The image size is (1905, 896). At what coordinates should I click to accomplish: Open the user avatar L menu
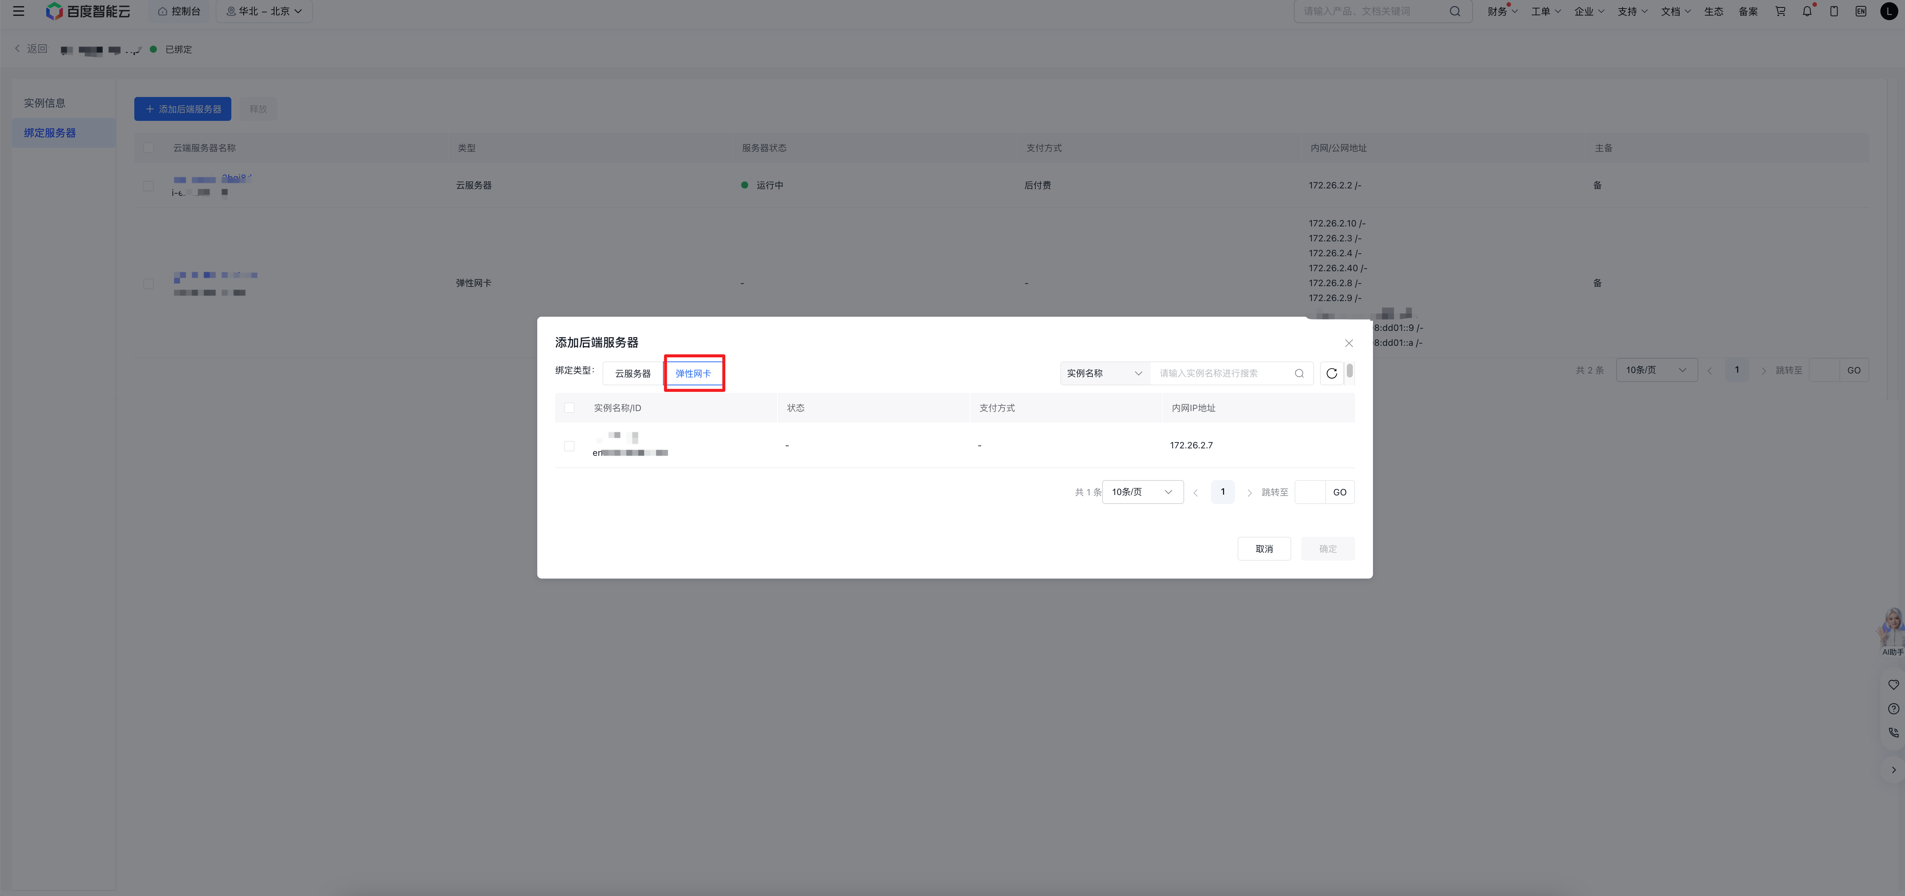1889,11
